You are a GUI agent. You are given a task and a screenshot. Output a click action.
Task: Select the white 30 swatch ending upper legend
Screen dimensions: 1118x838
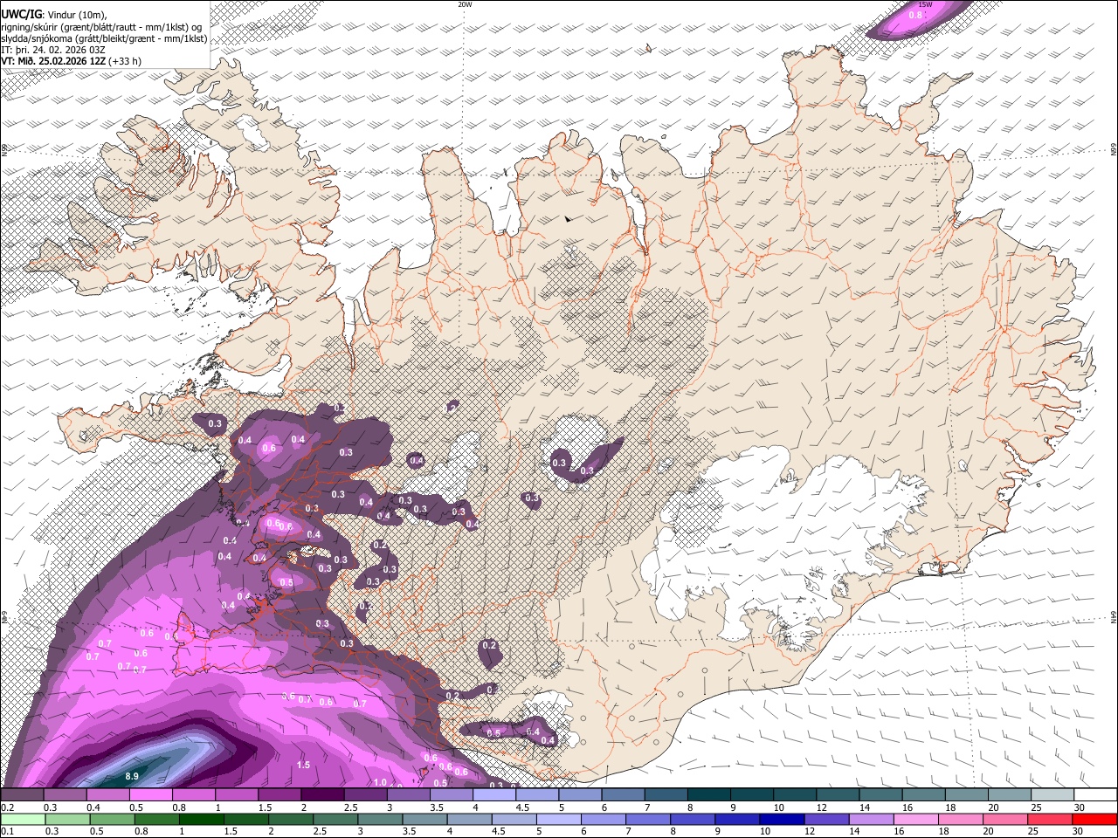[1095, 794]
